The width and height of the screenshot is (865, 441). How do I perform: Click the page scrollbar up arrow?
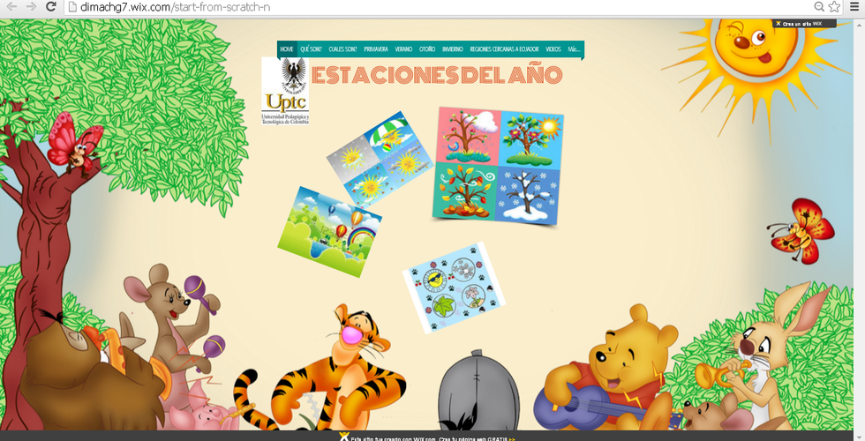point(859,23)
